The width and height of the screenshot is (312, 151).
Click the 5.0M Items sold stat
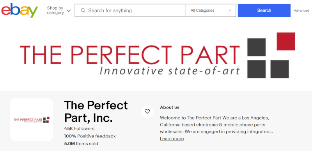[x=81, y=144]
